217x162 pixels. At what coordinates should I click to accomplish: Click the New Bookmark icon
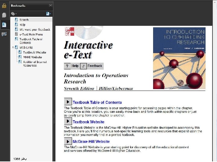[x=49, y=13]
